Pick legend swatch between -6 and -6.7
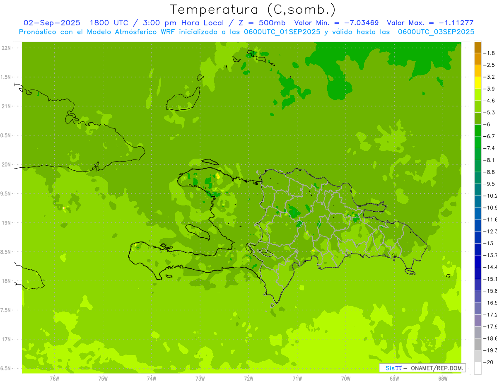The image size is (497, 384). (478, 130)
